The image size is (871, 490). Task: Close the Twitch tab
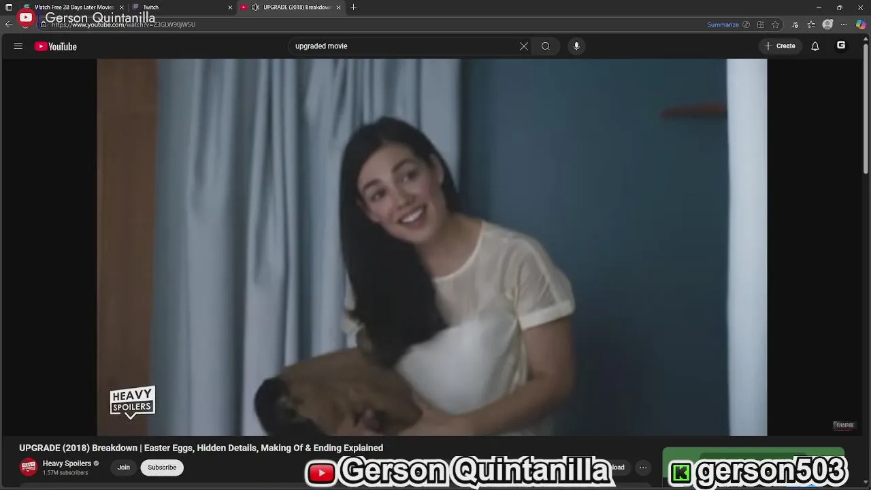click(230, 7)
